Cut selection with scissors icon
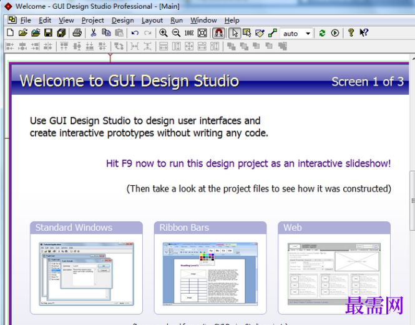 click(x=93, y=33)
